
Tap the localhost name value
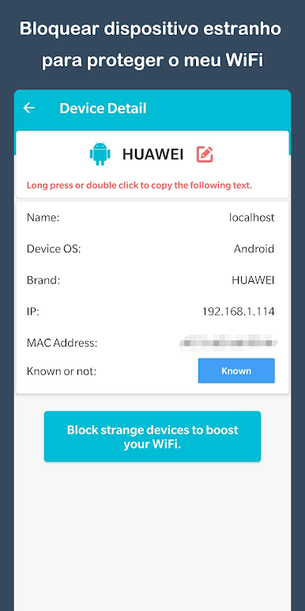252,218
